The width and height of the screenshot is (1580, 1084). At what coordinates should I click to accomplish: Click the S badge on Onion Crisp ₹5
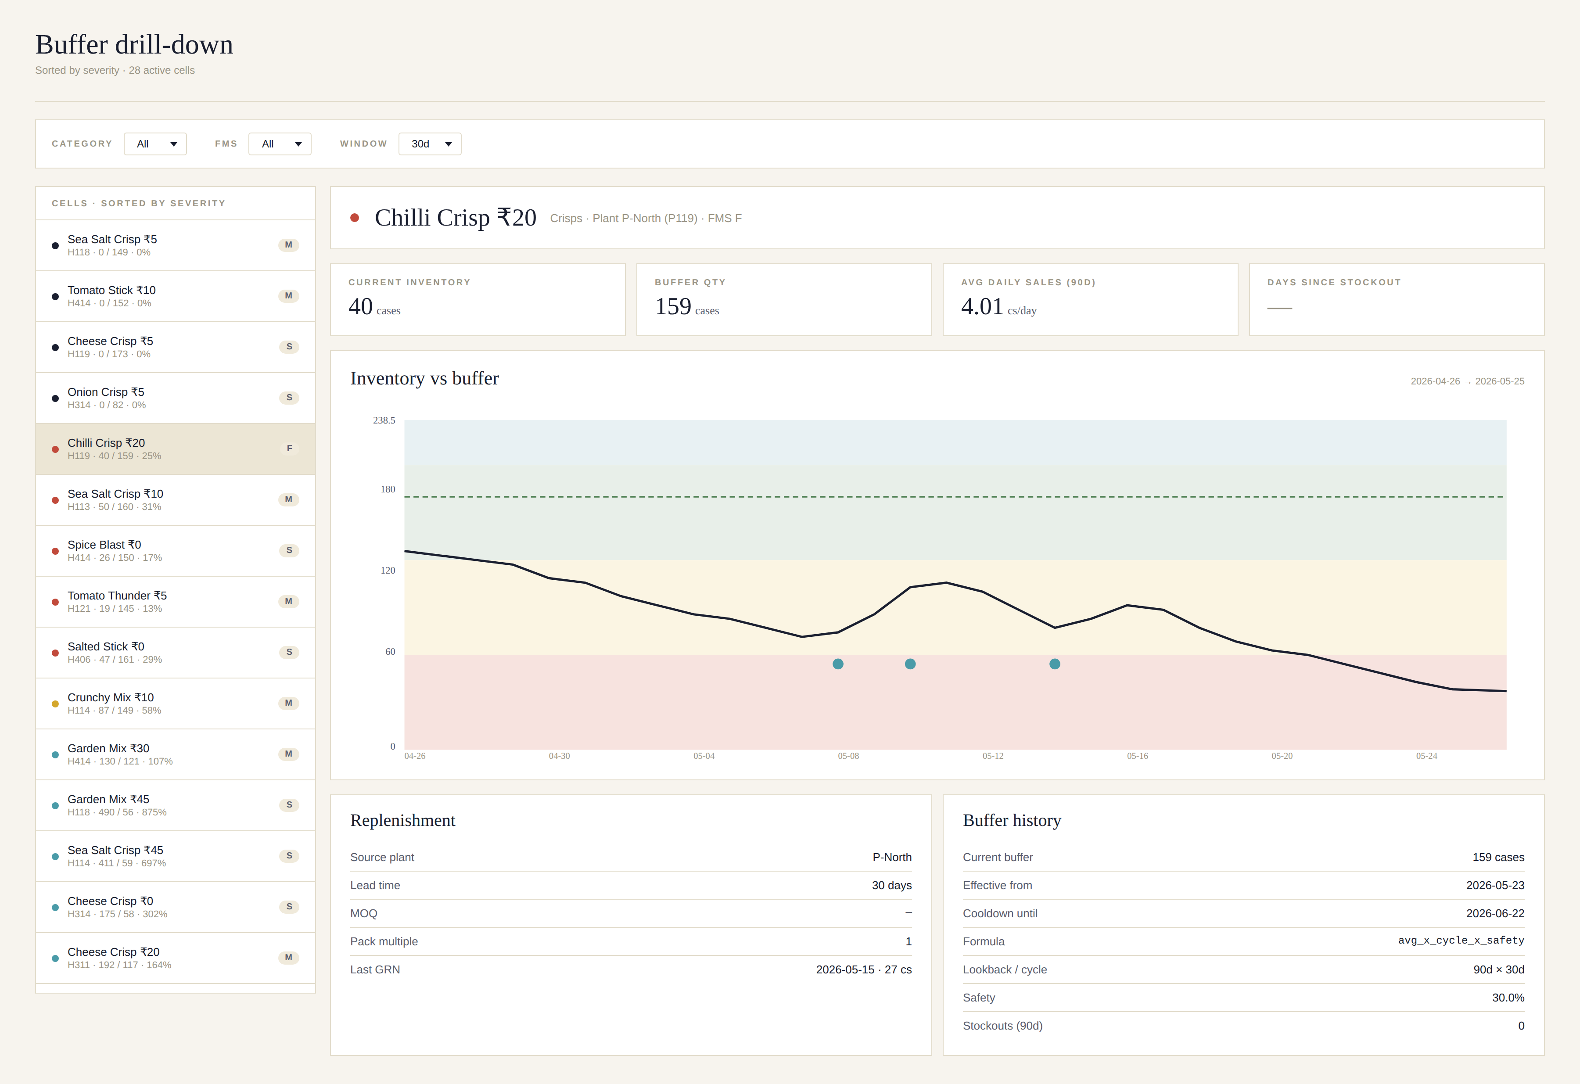pyautogui.click(x=289, y=398)
